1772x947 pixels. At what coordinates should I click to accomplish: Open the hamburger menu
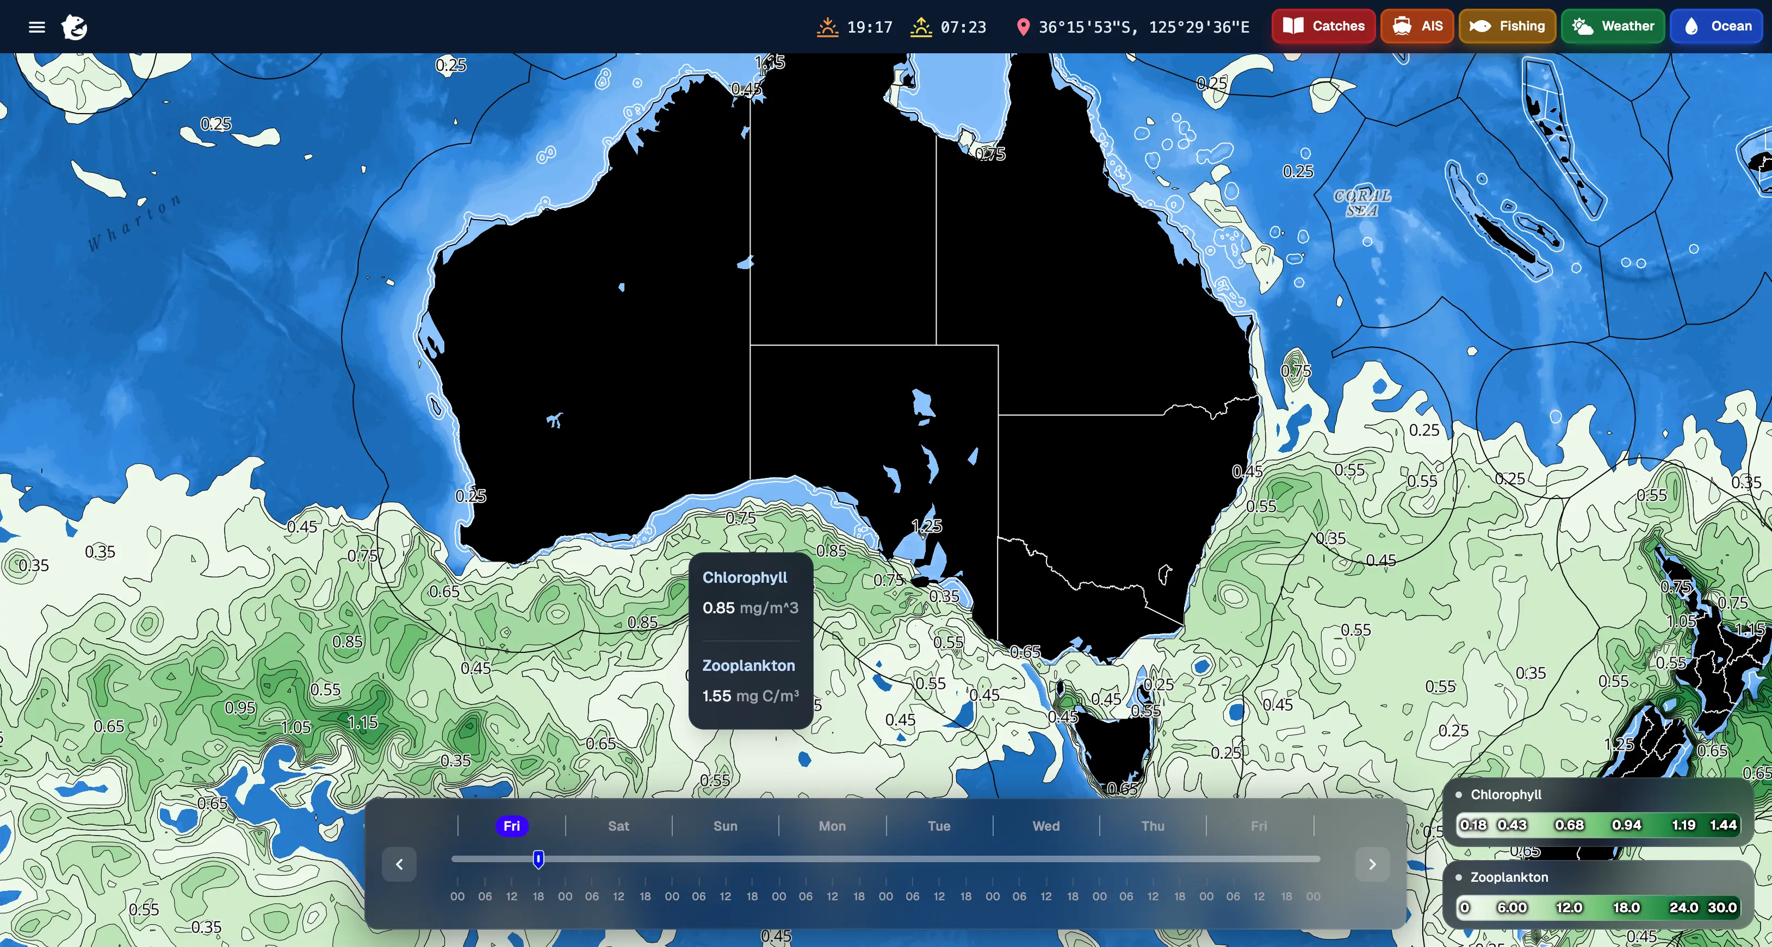click(36, 27)
